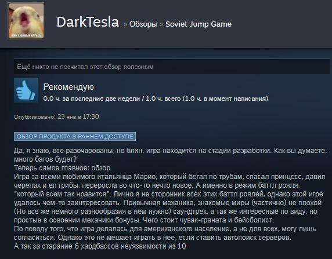Click the publish date 23 янв в 17:30
This screenshot has width=332, height=259.
(78, 116)
